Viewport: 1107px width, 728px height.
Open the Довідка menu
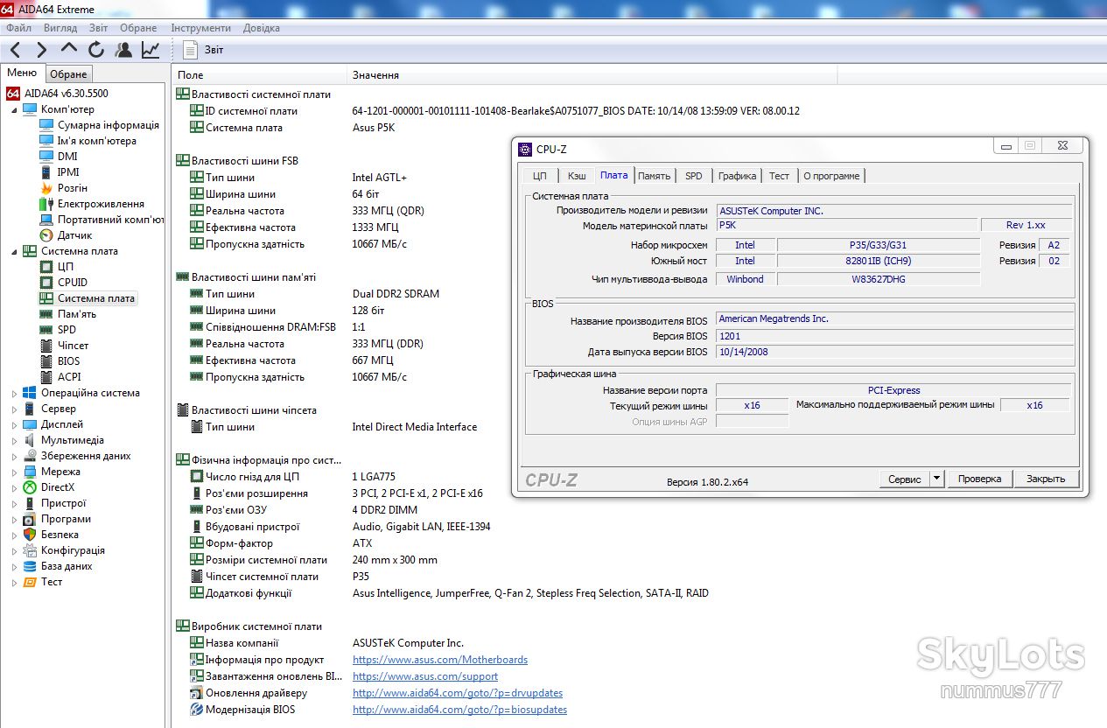point(262,28)
